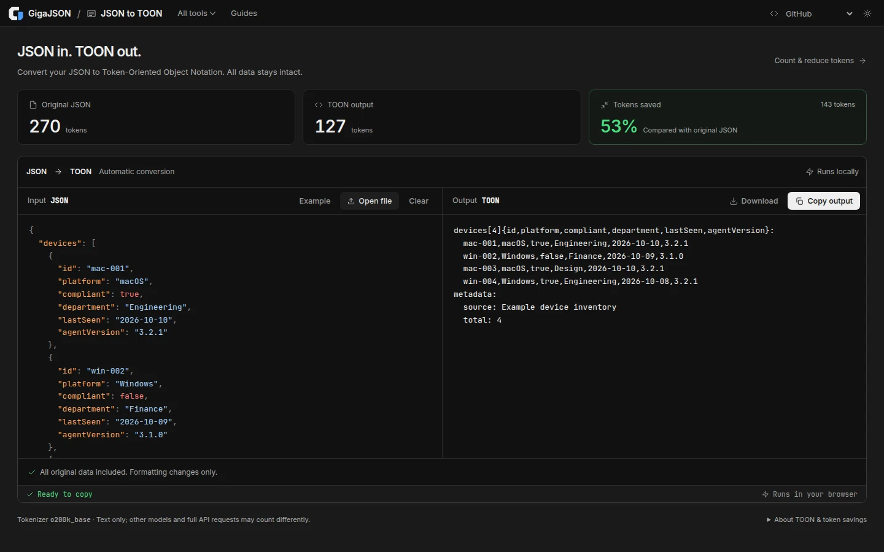This screenshot has height=552, width=884.
Task: Click the devices[4] header line in output
Action: [614, 231]
